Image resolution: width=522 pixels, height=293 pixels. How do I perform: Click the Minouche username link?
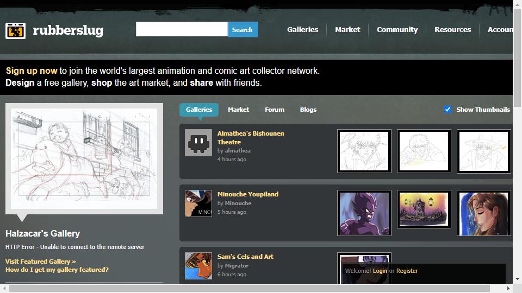tap(238, 203)
